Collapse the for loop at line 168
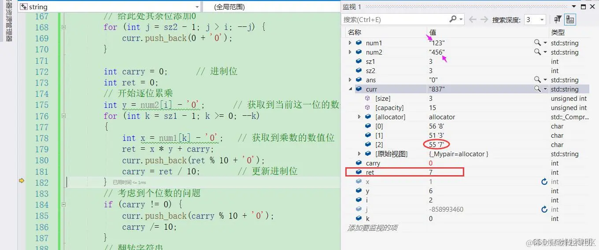 [x=63, y=27]
